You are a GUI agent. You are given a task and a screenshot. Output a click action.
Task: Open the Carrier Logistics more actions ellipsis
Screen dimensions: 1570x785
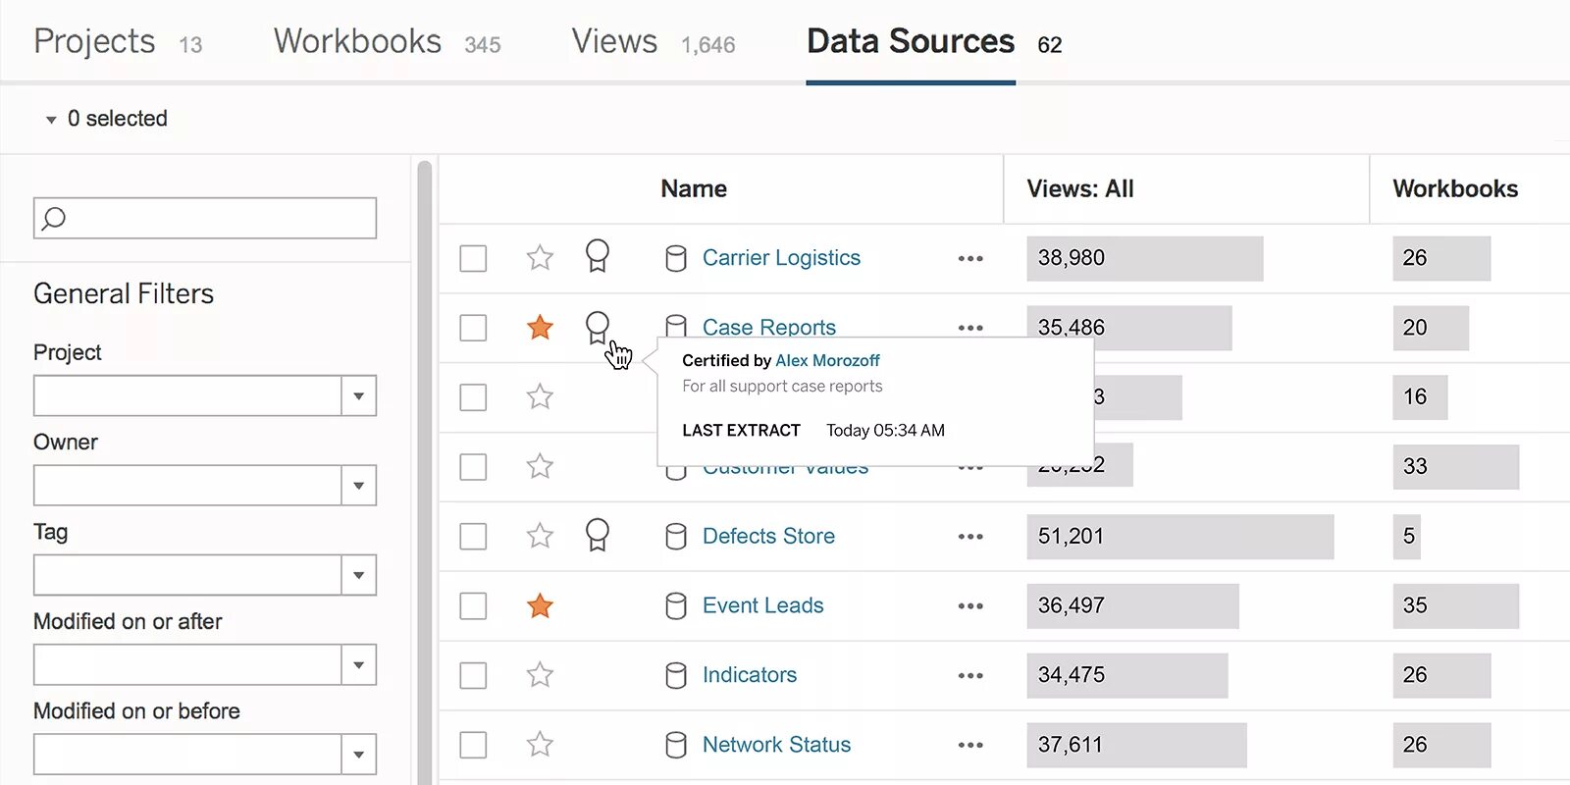(x=970, y=259)
